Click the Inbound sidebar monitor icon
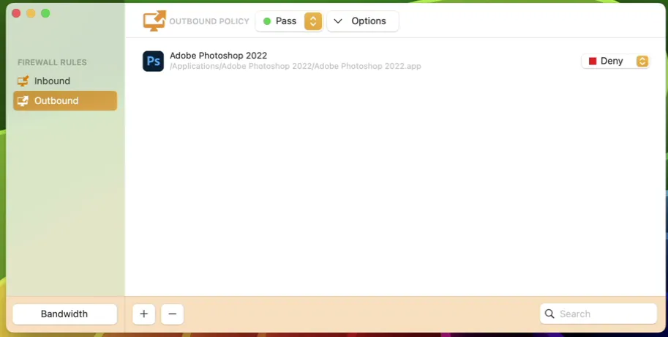This screenshot has width=668, height=337. tap(23, 81)
